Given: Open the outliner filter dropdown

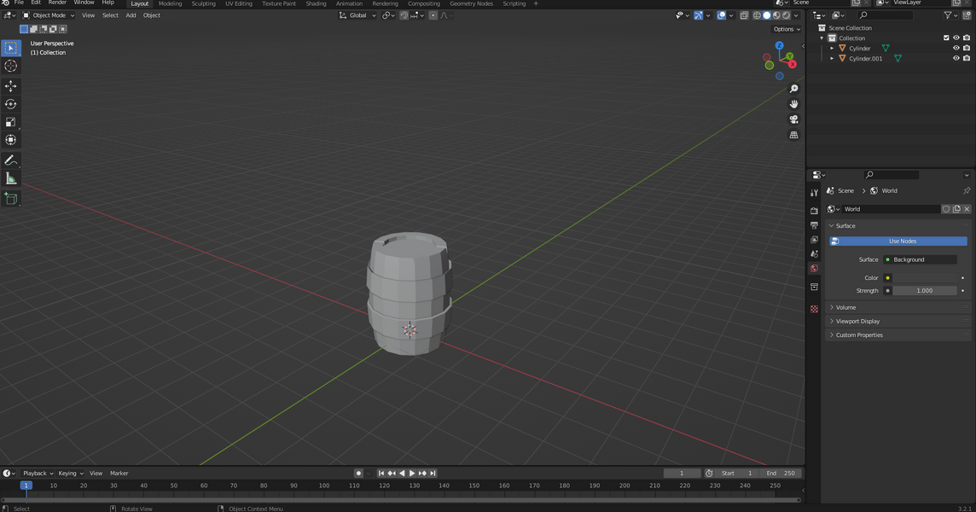Looking at the screenshot, I should click(x=951, y=15).
